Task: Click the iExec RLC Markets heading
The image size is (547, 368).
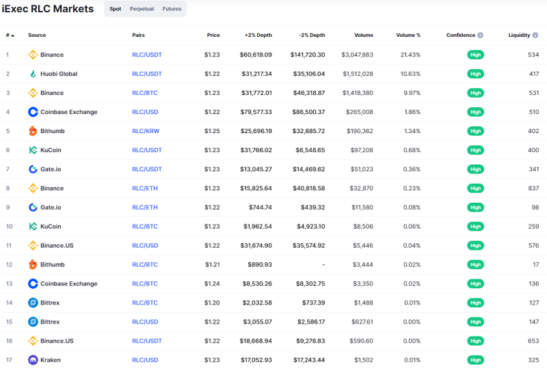Action: coord(48,9)
